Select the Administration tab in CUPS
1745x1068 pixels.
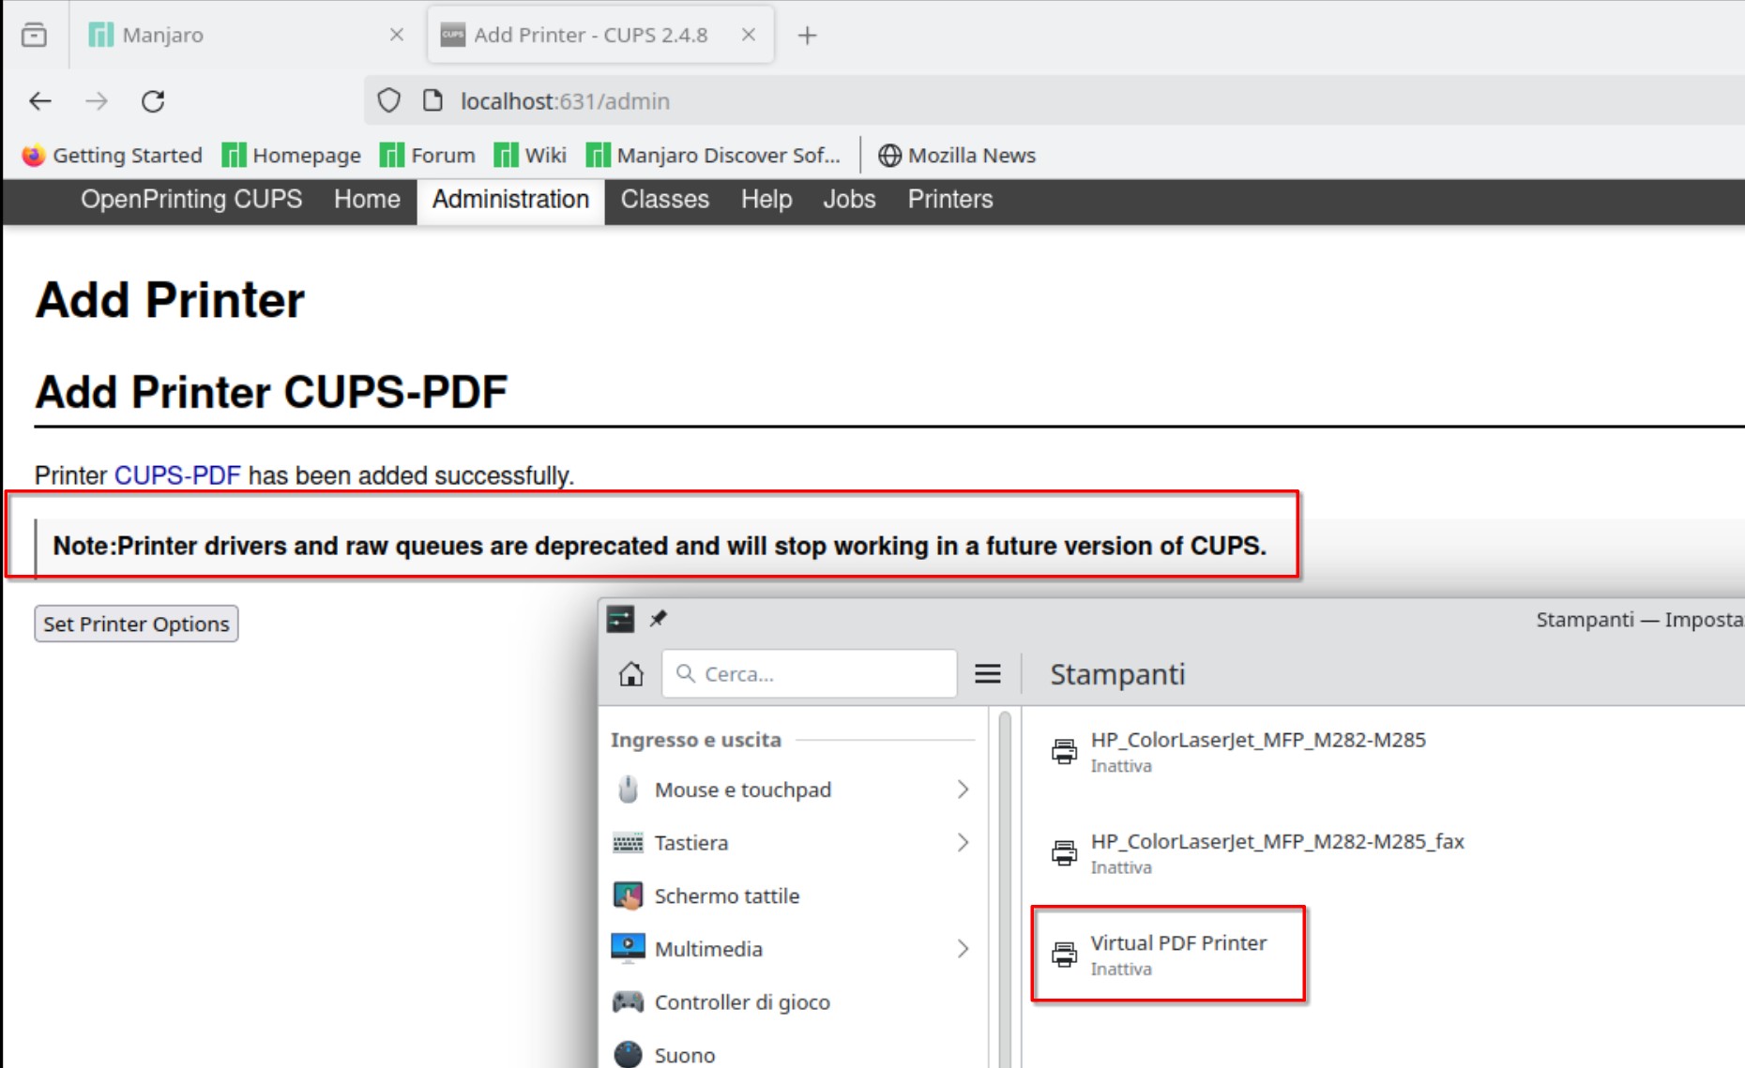tap(510, 201)
